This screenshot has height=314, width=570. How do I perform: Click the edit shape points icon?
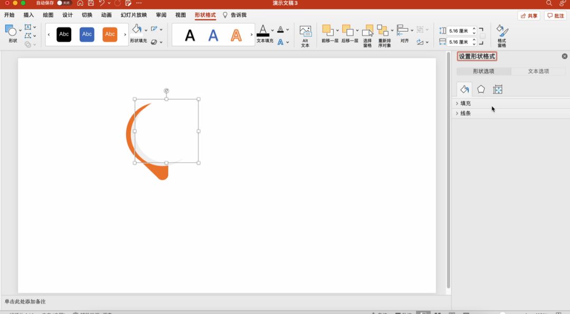[27, 35]
